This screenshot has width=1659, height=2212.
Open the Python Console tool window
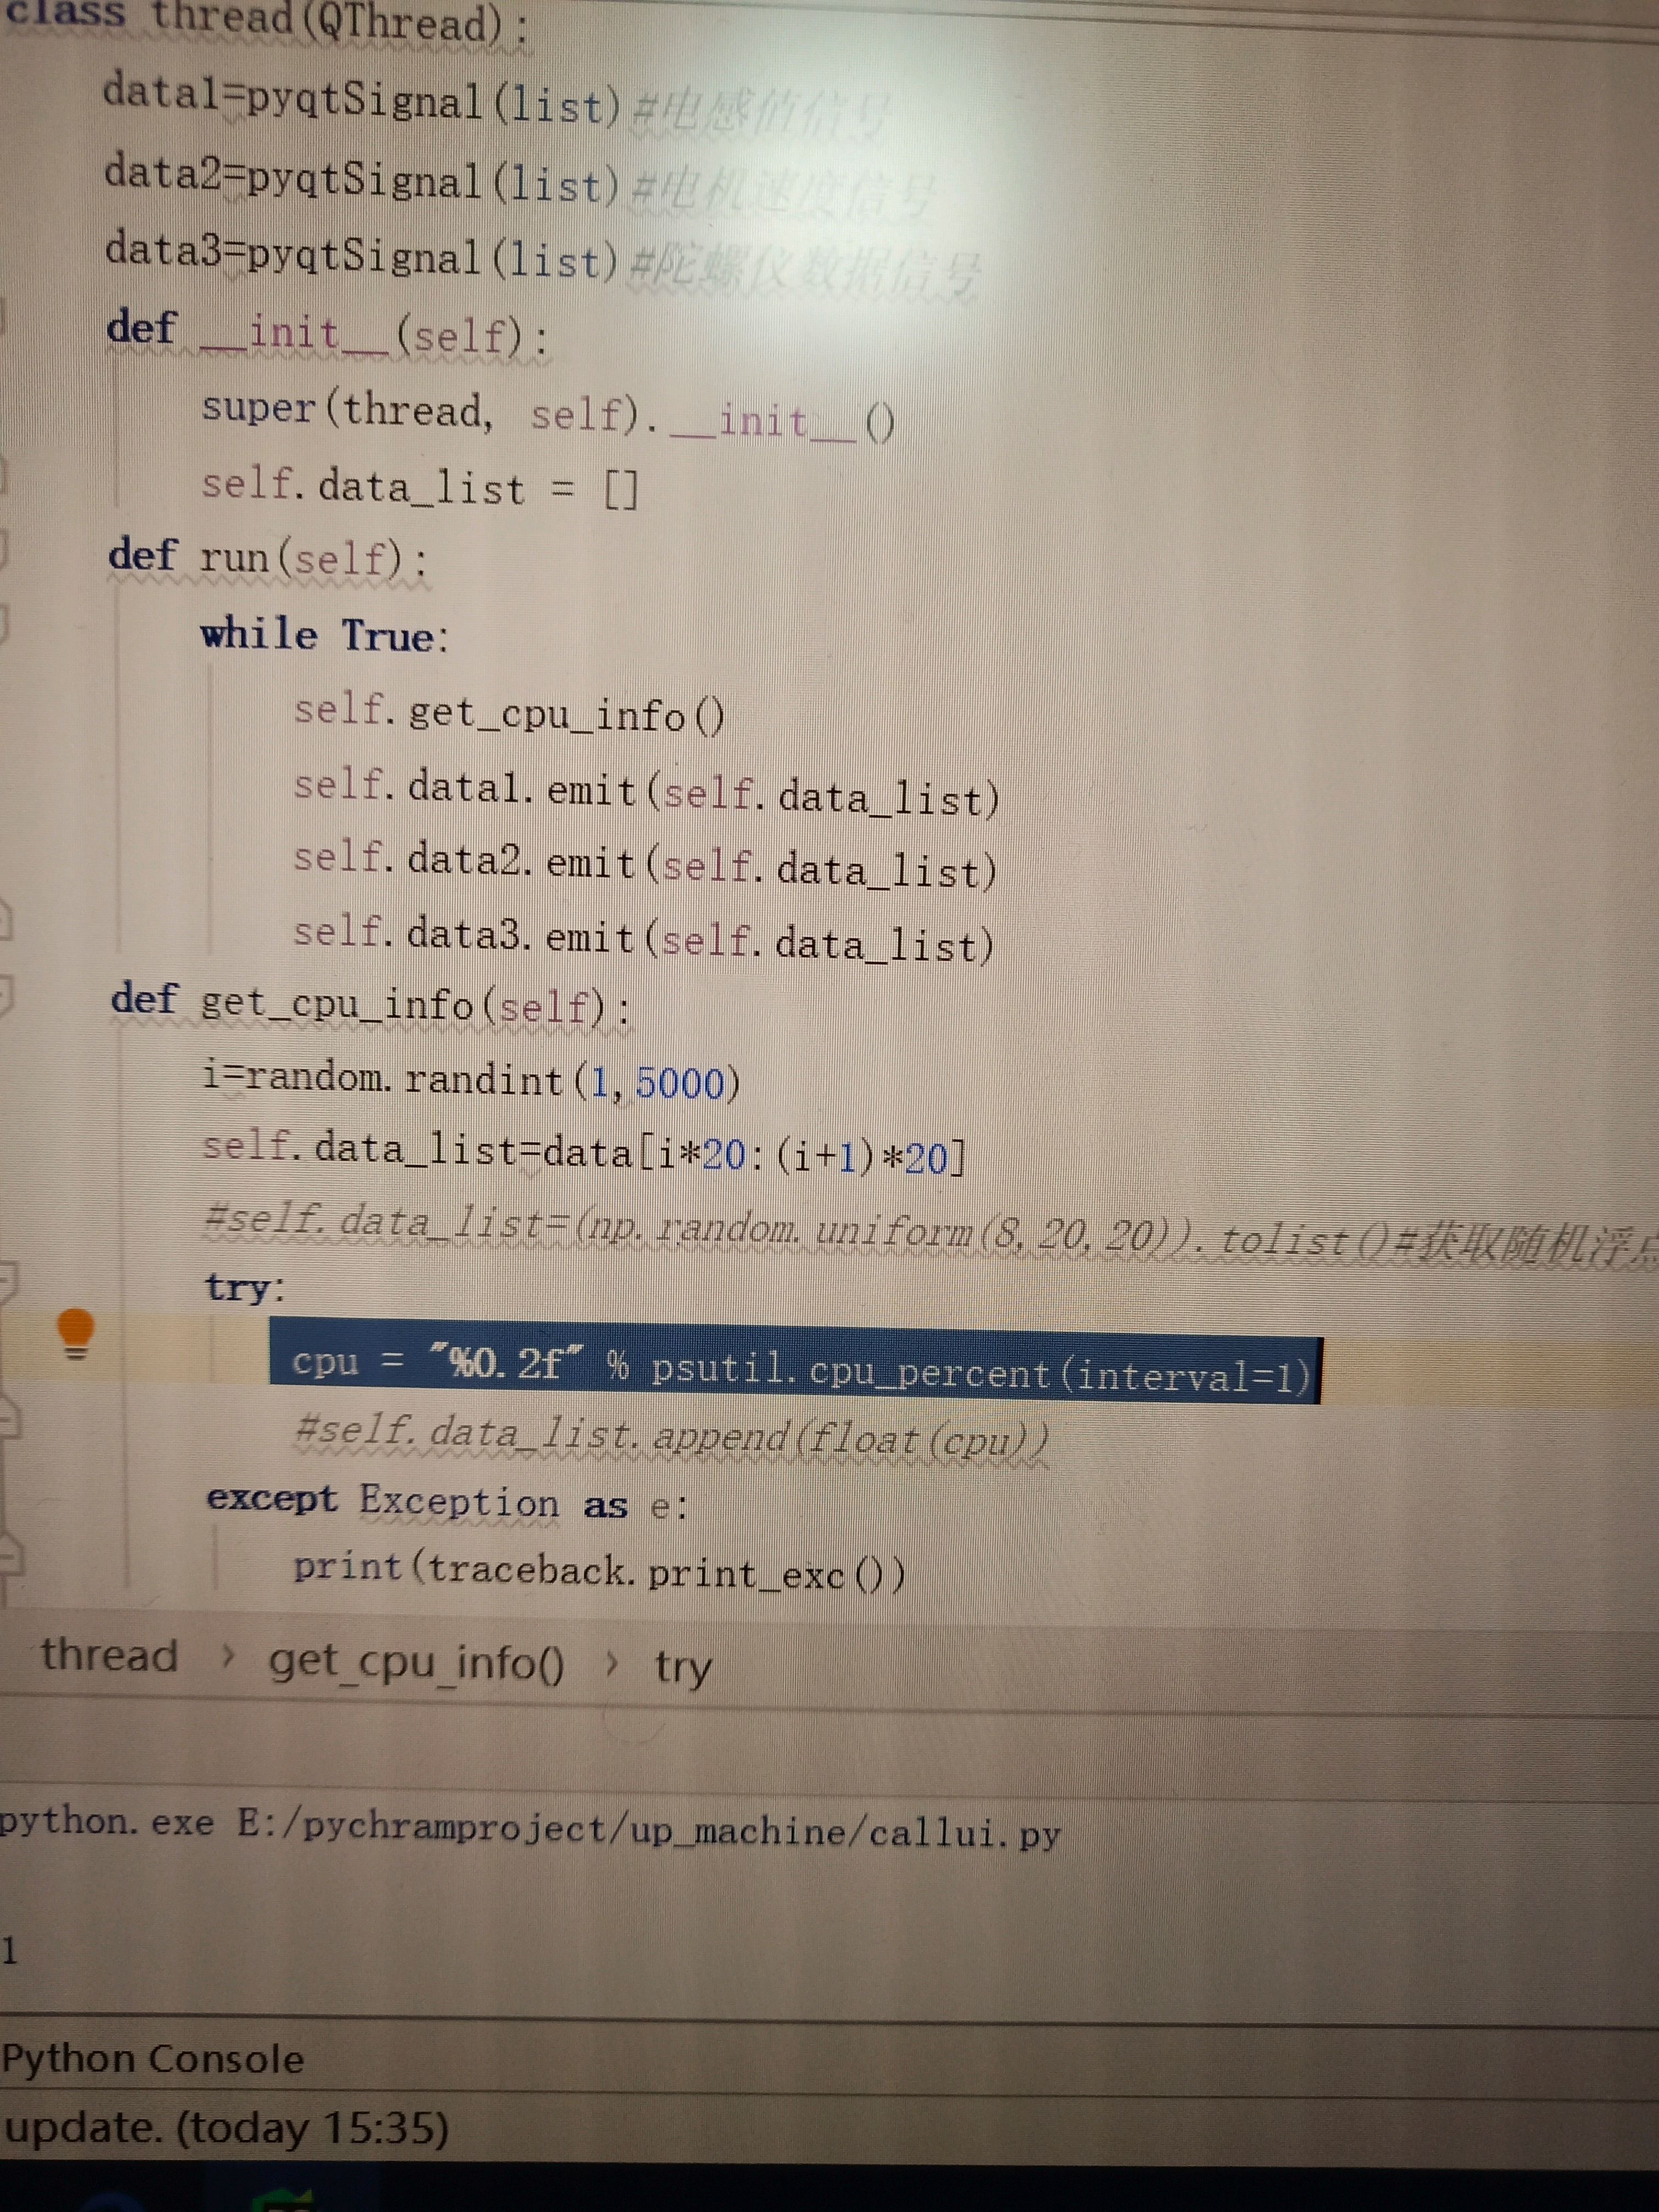click(x=152, y=2059)
